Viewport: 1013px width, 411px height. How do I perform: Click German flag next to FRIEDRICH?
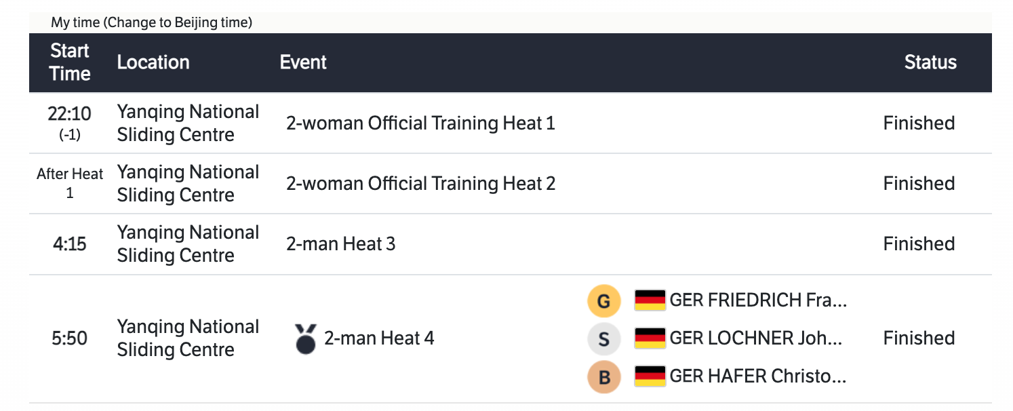pos(650,300)
